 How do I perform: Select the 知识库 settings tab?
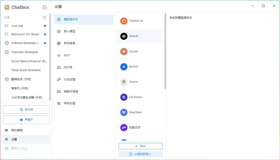click(83, 67)
